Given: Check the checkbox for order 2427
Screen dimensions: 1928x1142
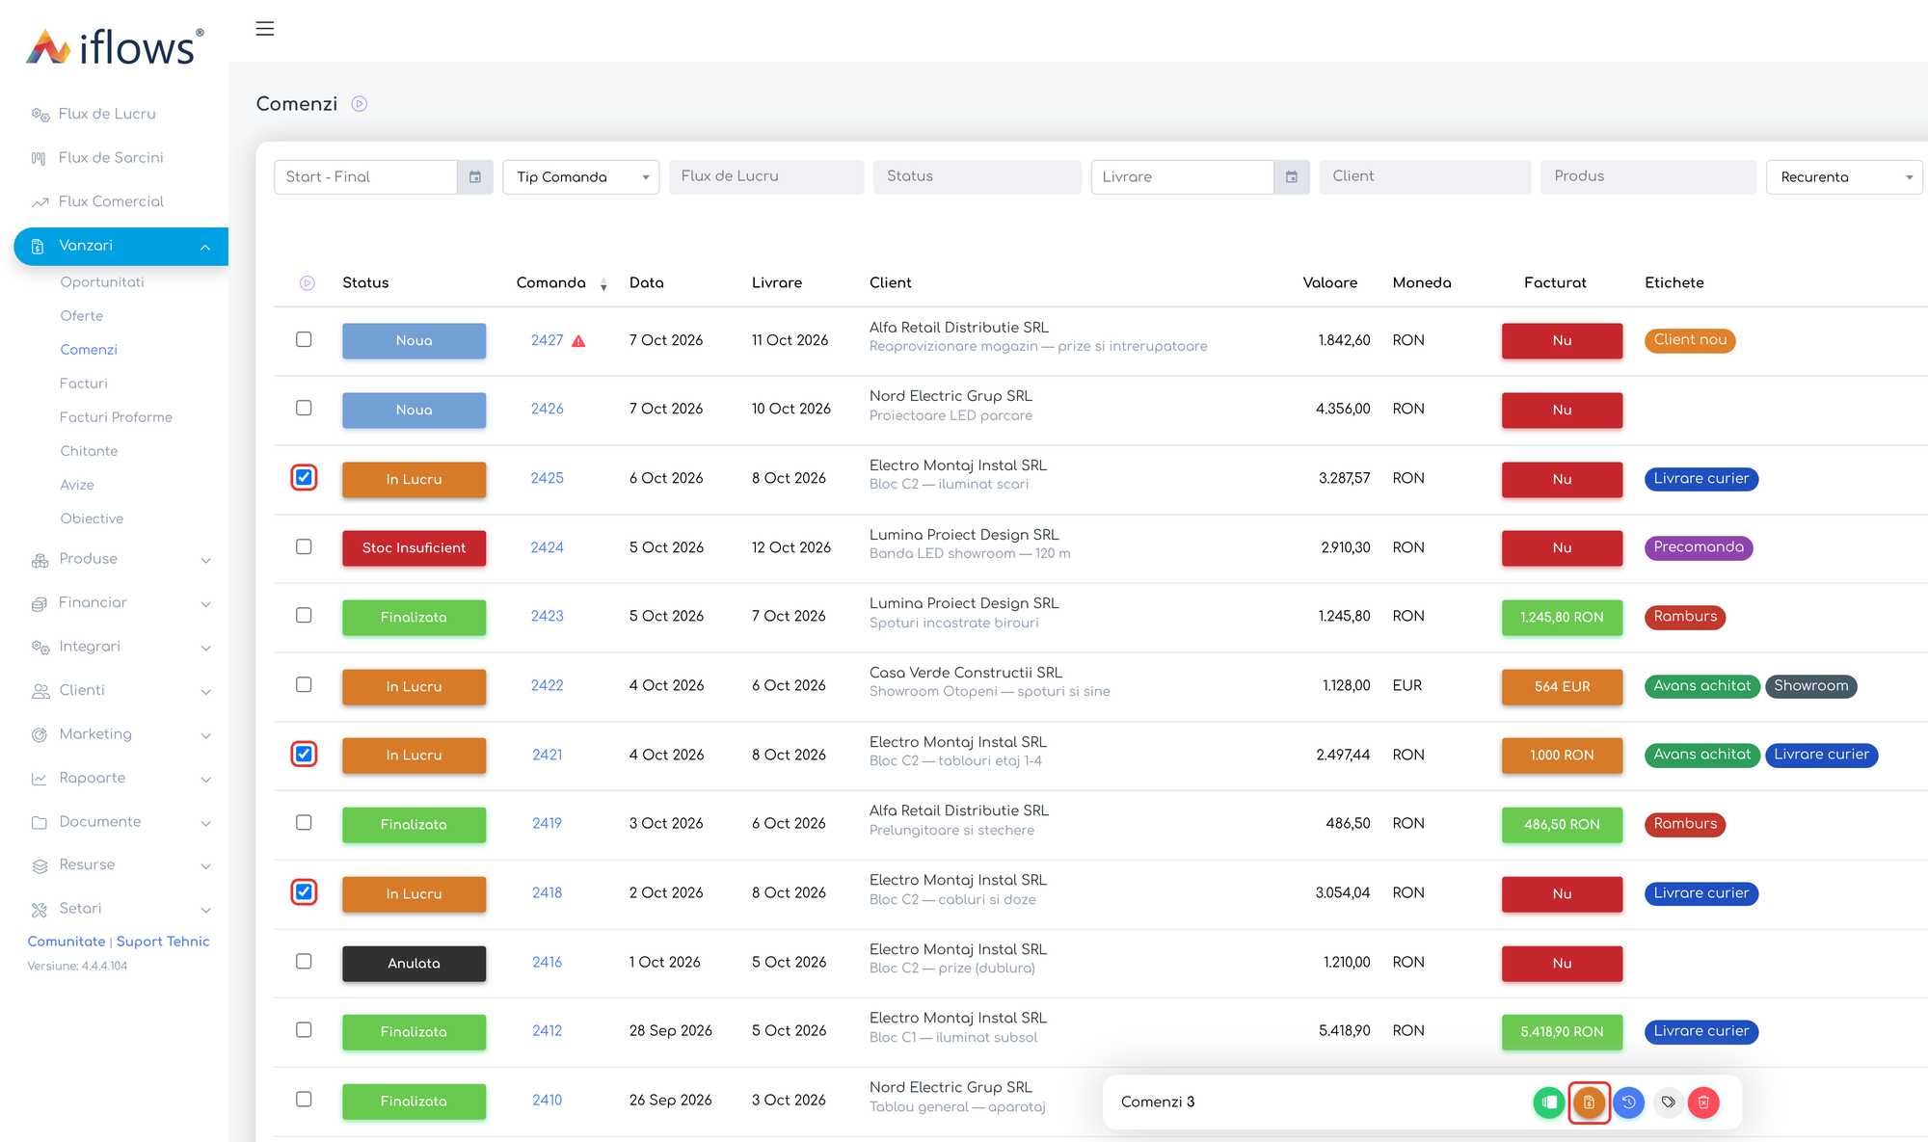Looking at the screenshot, I should [304, 339].
